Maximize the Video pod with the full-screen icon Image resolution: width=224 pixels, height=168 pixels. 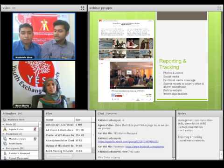tap(82, 8)
